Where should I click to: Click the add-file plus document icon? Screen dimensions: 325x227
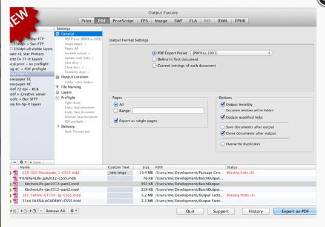coord(23,211)
